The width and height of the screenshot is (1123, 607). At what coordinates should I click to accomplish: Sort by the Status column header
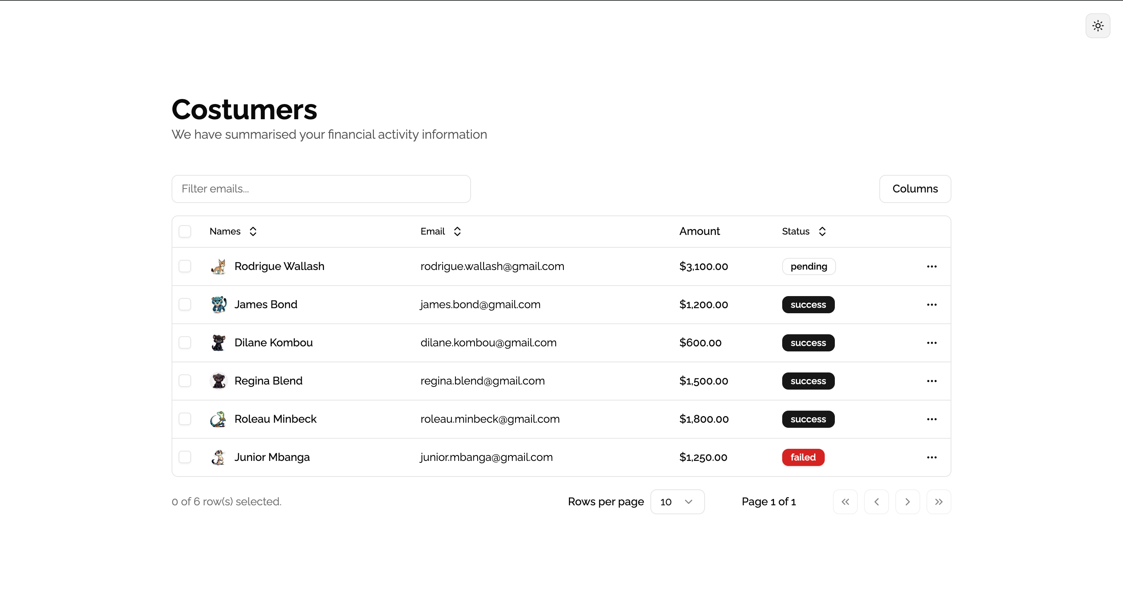(803, 231)
